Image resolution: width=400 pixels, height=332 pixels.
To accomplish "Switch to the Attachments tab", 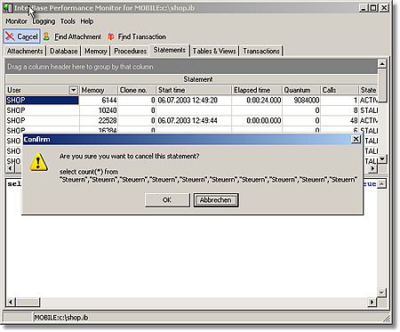I will point(25,51).
